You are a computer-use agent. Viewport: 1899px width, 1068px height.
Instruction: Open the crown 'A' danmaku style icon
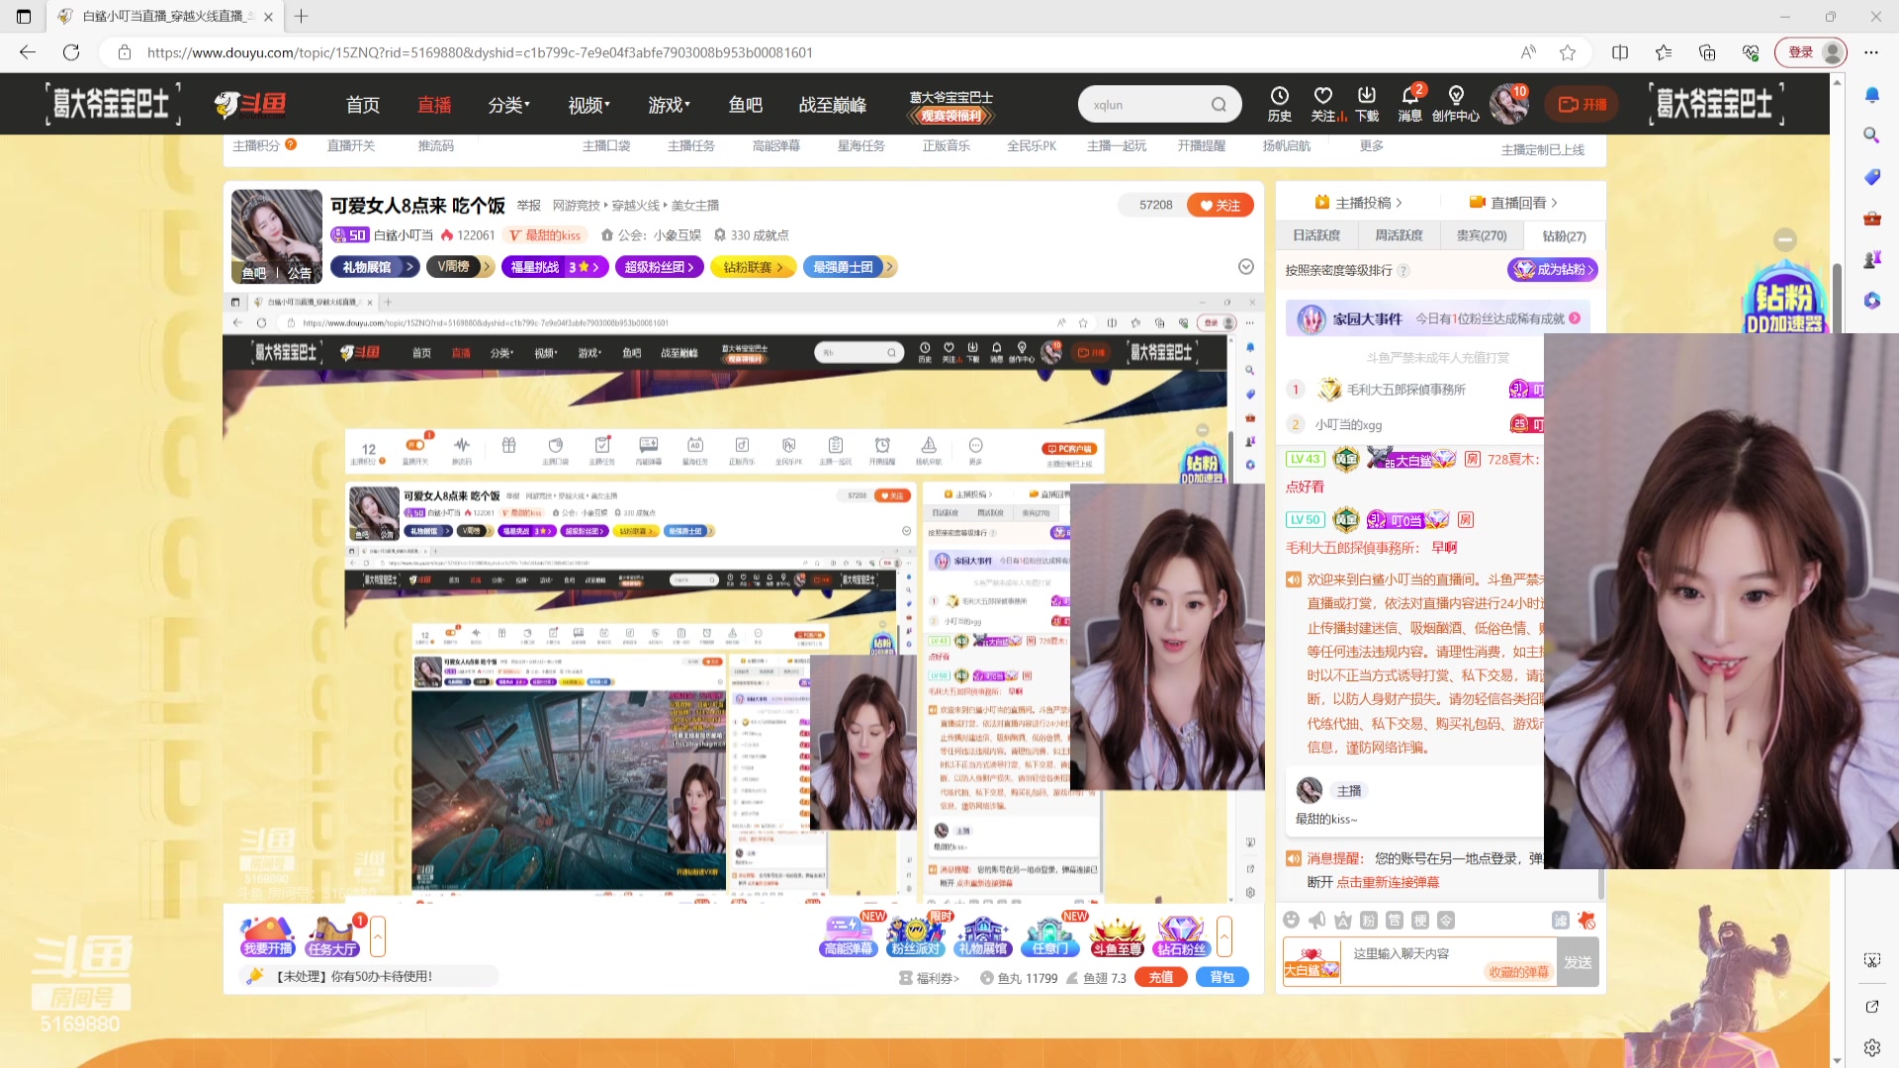pos(1343,921)
